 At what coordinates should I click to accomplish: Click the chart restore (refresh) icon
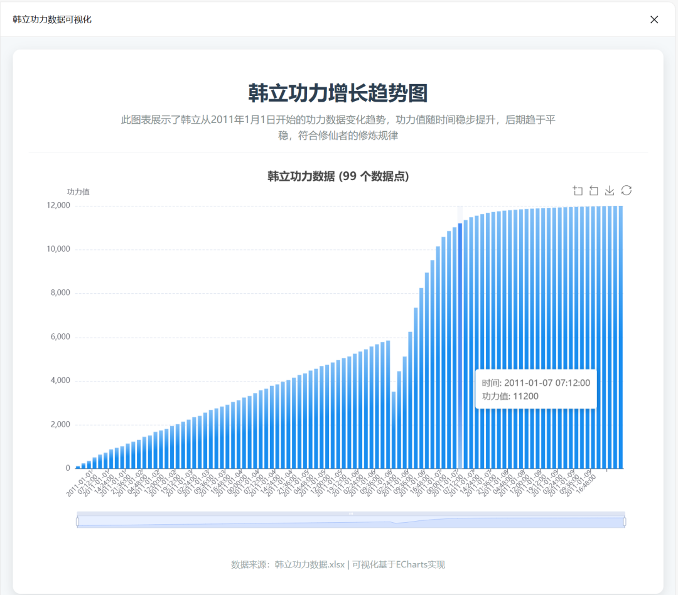626,190
